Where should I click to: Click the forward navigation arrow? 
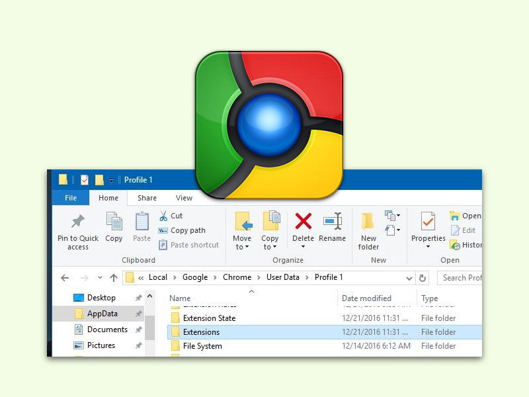point(85,278)
